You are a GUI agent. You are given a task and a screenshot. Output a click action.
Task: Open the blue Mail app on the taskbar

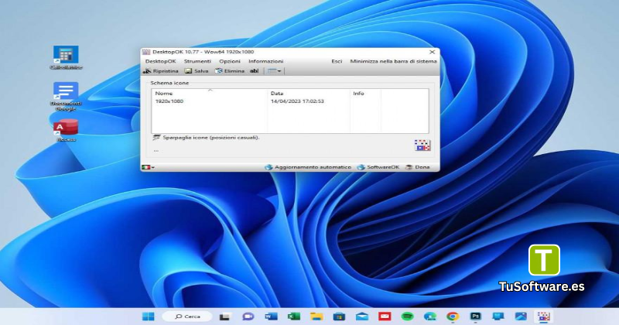click(x=362, y=316)
